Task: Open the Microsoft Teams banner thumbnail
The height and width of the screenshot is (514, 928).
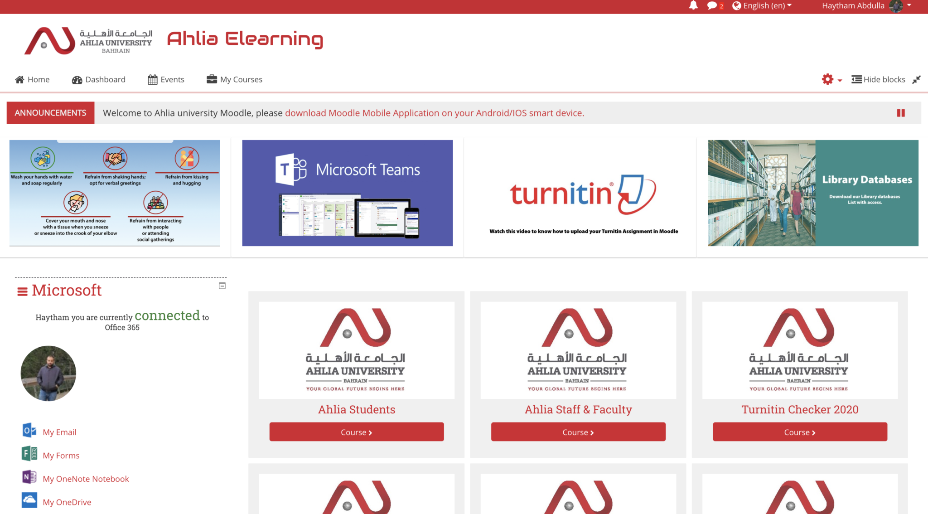Action: pos(347,193)
